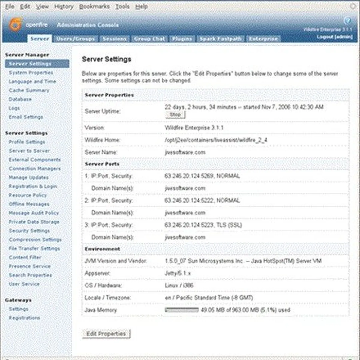360x360 pixels.
Task: Open Profile Settings link
Action: (x=27, y=142)
